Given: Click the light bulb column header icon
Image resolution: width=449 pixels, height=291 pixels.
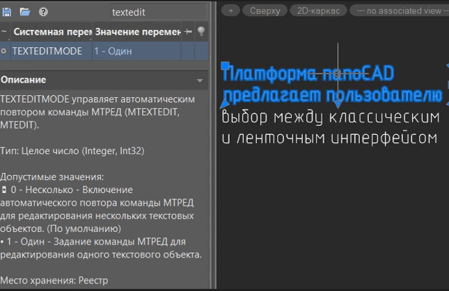Looking at the screenshot, I should click(201, 31).
